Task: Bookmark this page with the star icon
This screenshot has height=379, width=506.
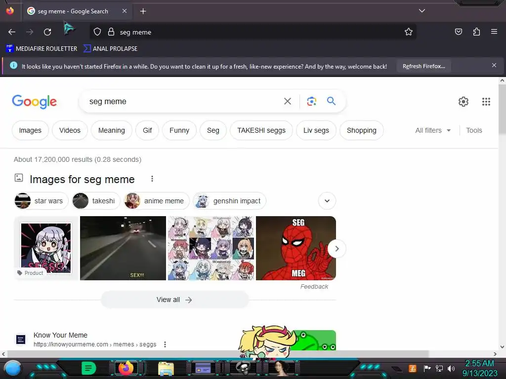Action: (409, 32)
